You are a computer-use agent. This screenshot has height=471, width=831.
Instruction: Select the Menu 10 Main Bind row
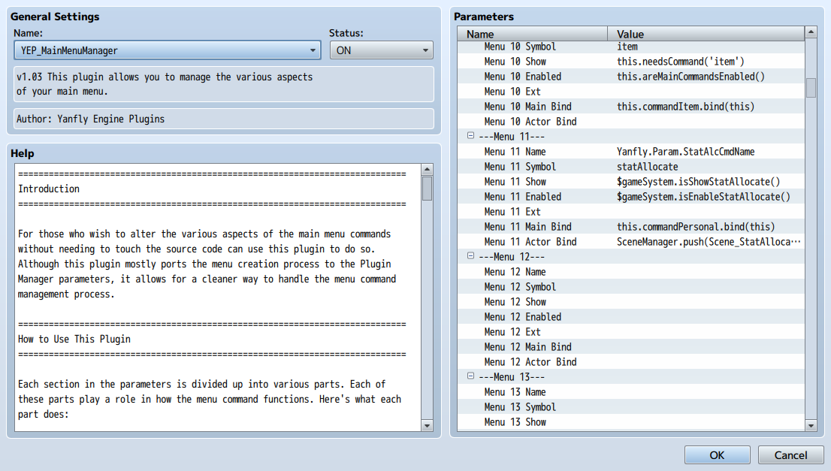pos(630,107)
